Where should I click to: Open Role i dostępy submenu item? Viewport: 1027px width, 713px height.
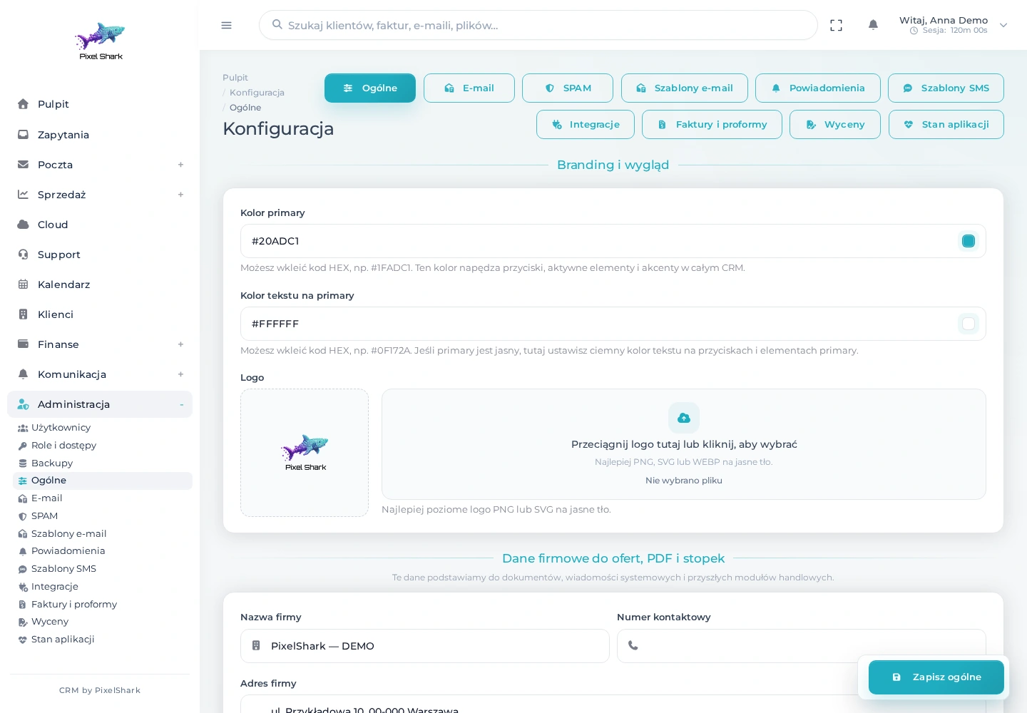(103, 446)
